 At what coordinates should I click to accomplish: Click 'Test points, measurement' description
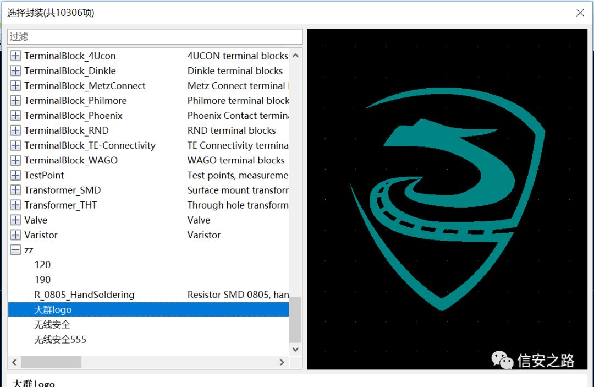238,175
